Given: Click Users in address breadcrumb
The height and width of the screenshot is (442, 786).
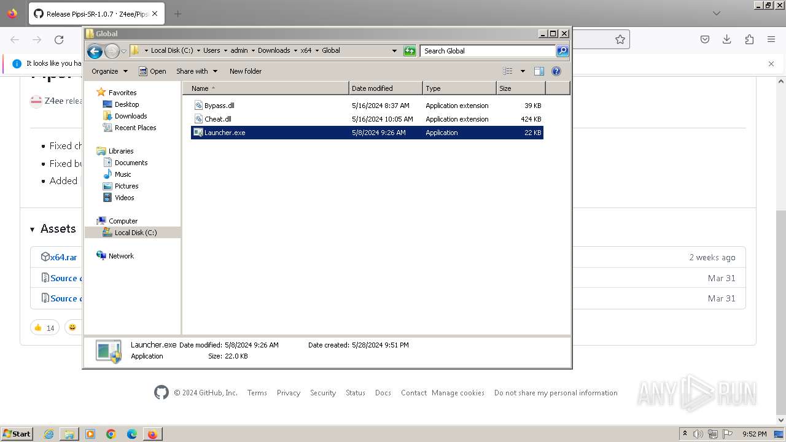Looking at the screenshot, I should click(x=212, y=51).
